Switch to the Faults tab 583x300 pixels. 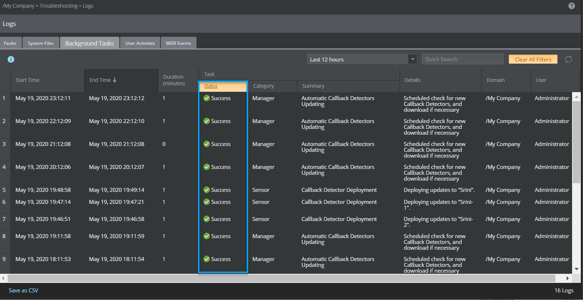click(x=10, y=43)
